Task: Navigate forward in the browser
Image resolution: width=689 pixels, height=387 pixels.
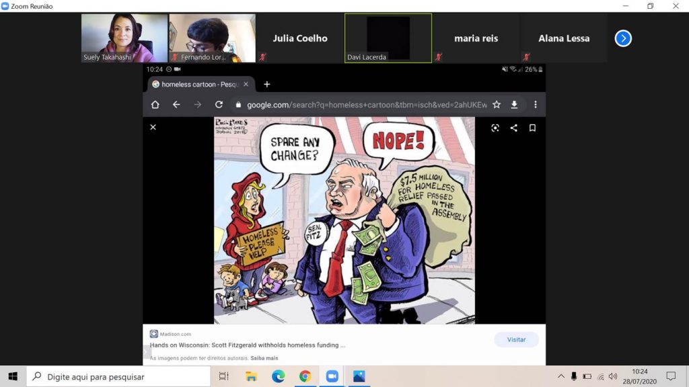Action: tap(197, 104)
